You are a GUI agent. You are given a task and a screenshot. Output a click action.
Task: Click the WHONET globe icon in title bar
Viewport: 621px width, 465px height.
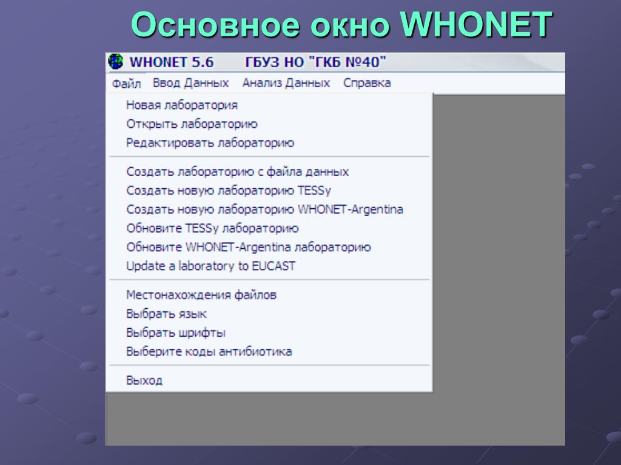click(x=116, y=62)
